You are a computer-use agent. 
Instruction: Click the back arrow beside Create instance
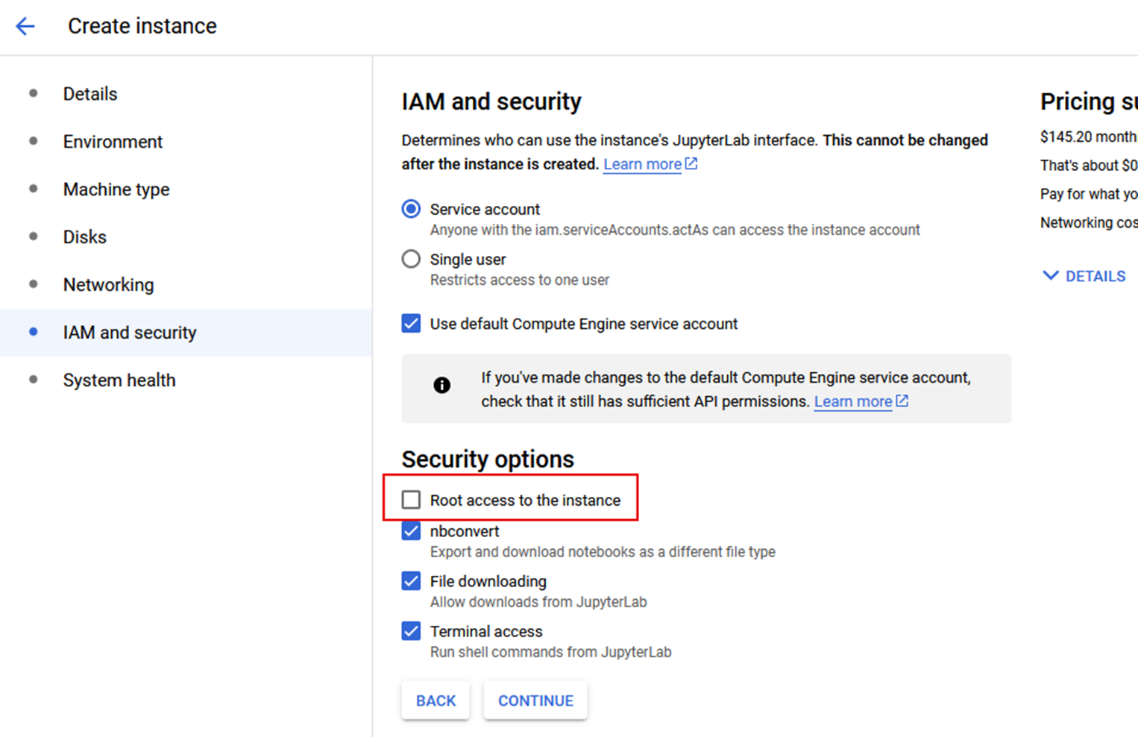click(25, 25)
